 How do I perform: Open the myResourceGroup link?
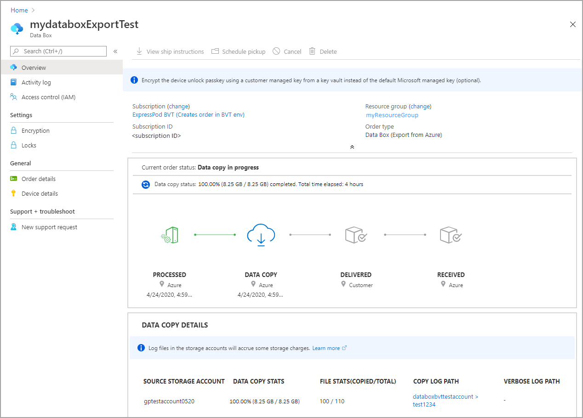point(392,115)
